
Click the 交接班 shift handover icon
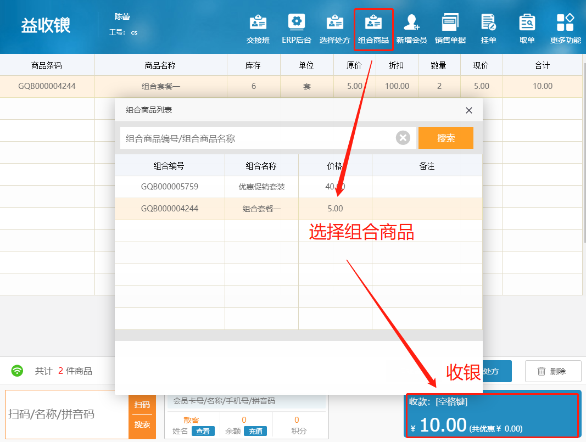(258, 29)
